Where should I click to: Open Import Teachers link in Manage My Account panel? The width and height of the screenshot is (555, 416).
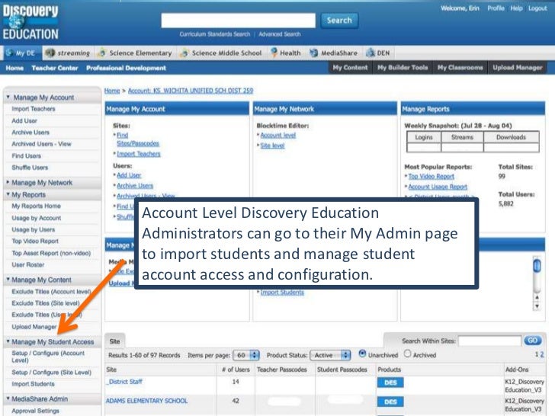[x=139, y=154]
